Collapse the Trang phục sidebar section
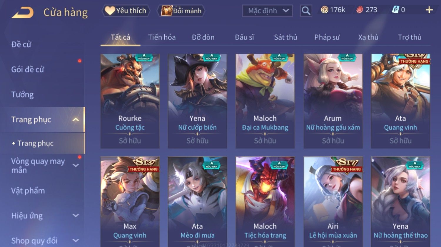This screenshot has height=247, width=441. coord(76,120)
